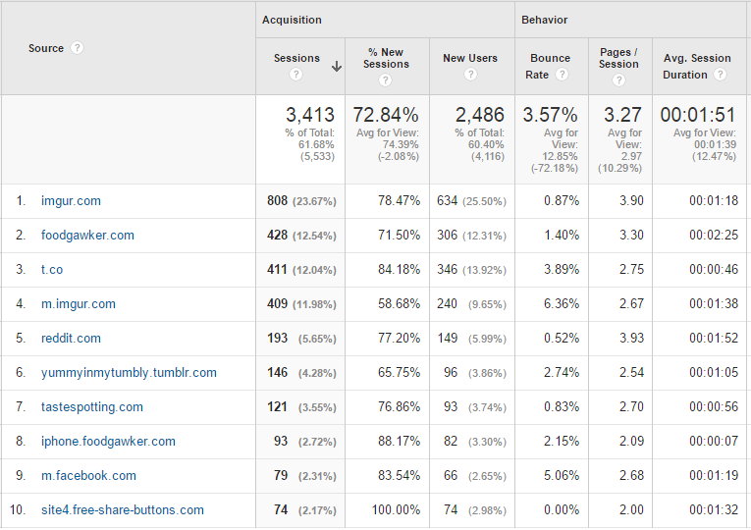Toggle sort arrow in Sessions column
The width and height of the screenshot is (751, 530).
click(x=337, y=67)
